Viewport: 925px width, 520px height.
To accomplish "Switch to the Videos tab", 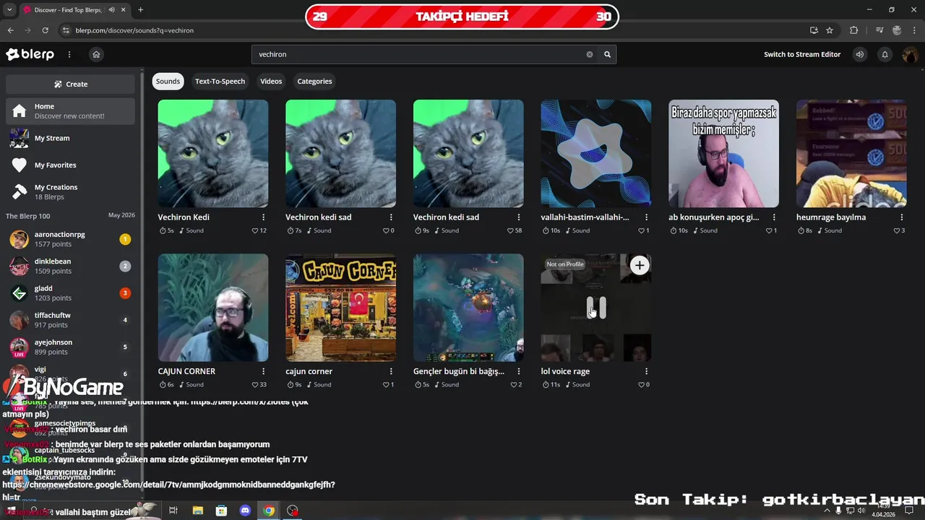I will tap(271, 81).
